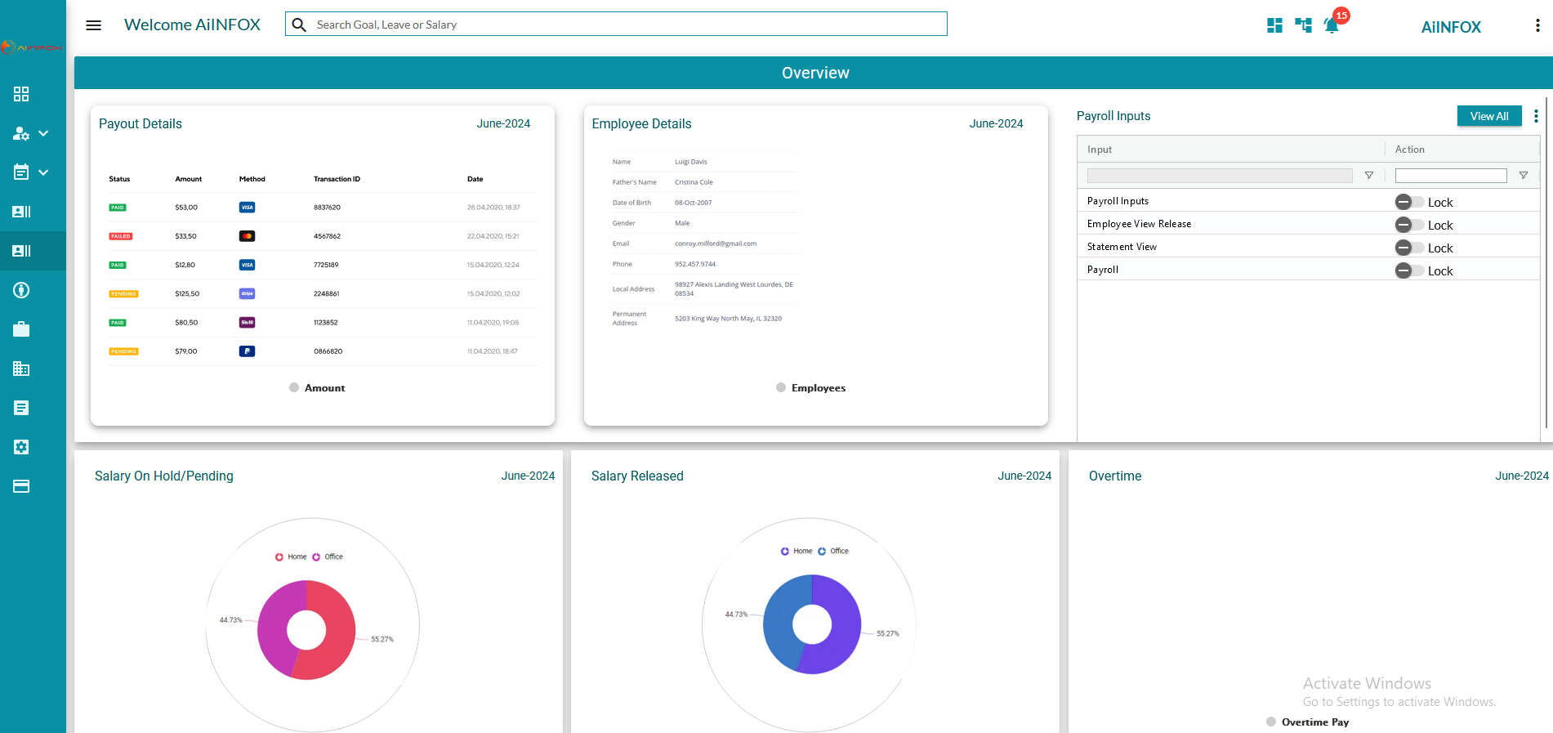Open the credit card icon in sidebar
The height and width of the screenshot is (733, 1553).
click(x=21, y=486)
